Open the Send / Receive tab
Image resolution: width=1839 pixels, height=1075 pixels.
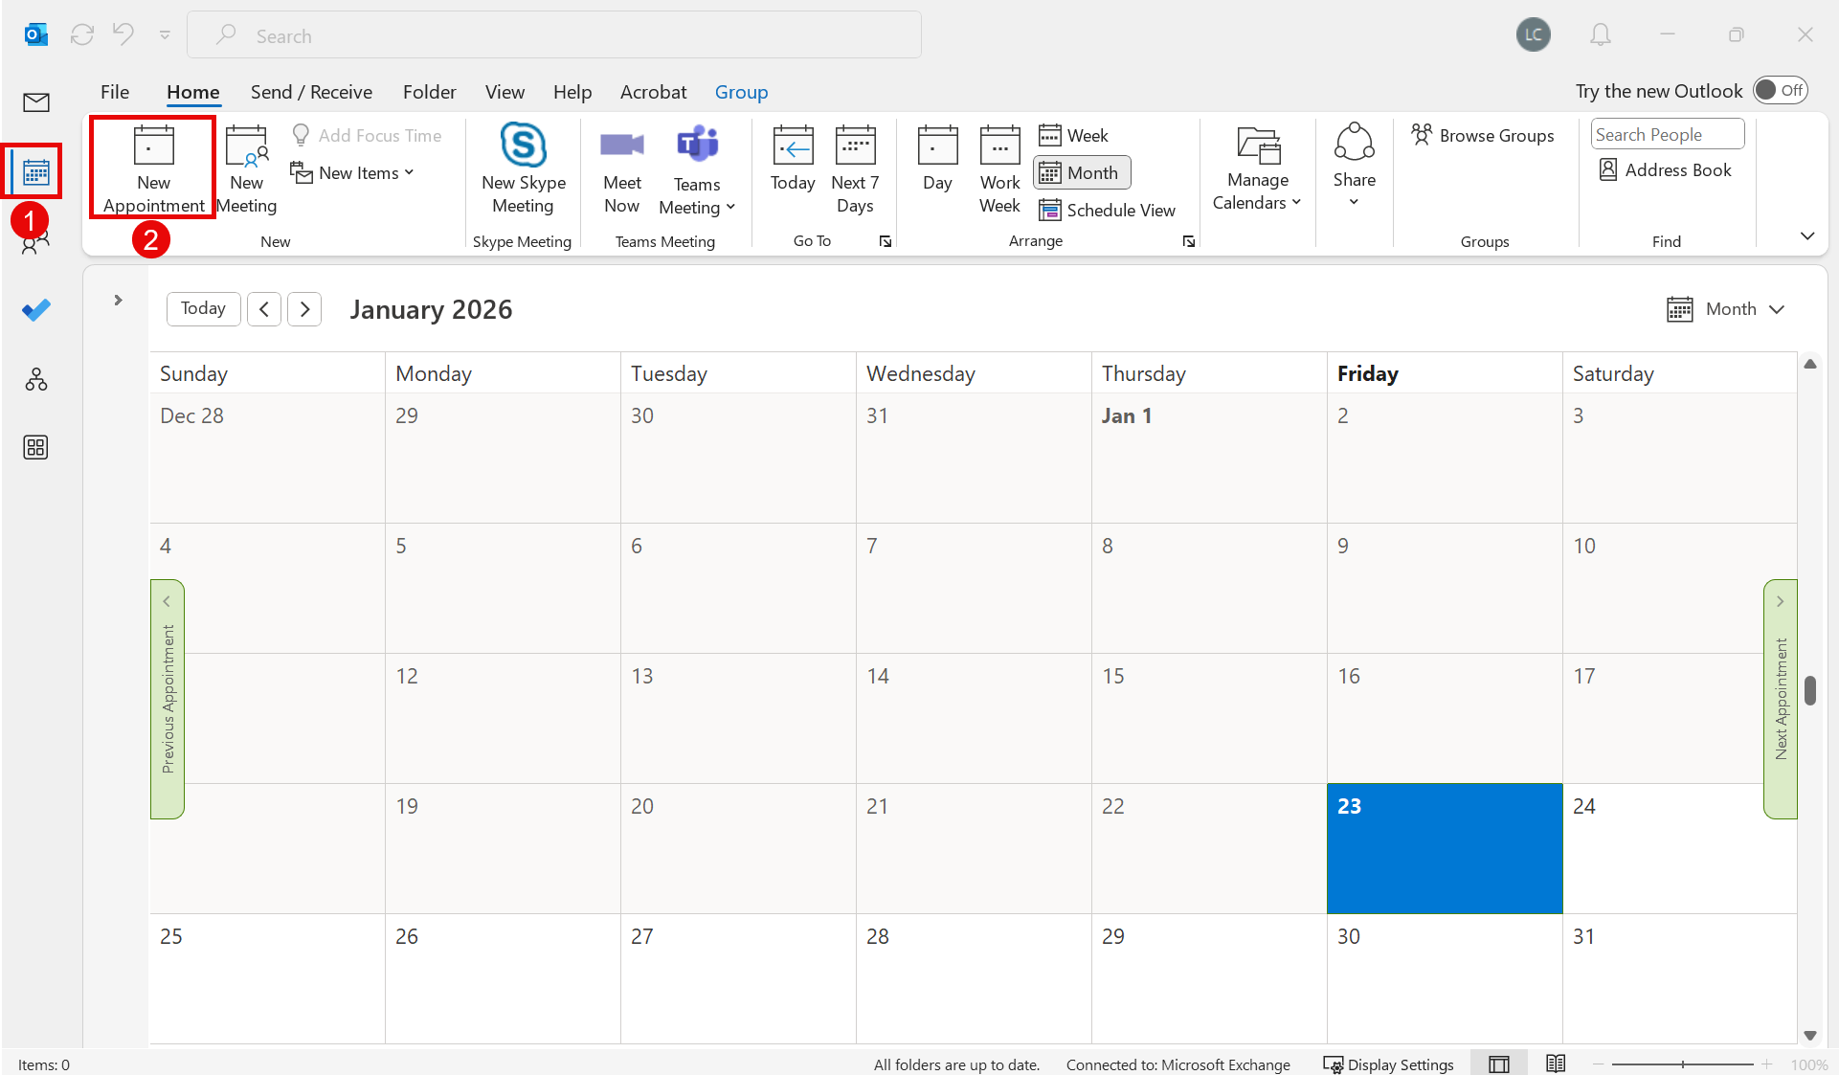pyautogui.click(x=311, y=92)
